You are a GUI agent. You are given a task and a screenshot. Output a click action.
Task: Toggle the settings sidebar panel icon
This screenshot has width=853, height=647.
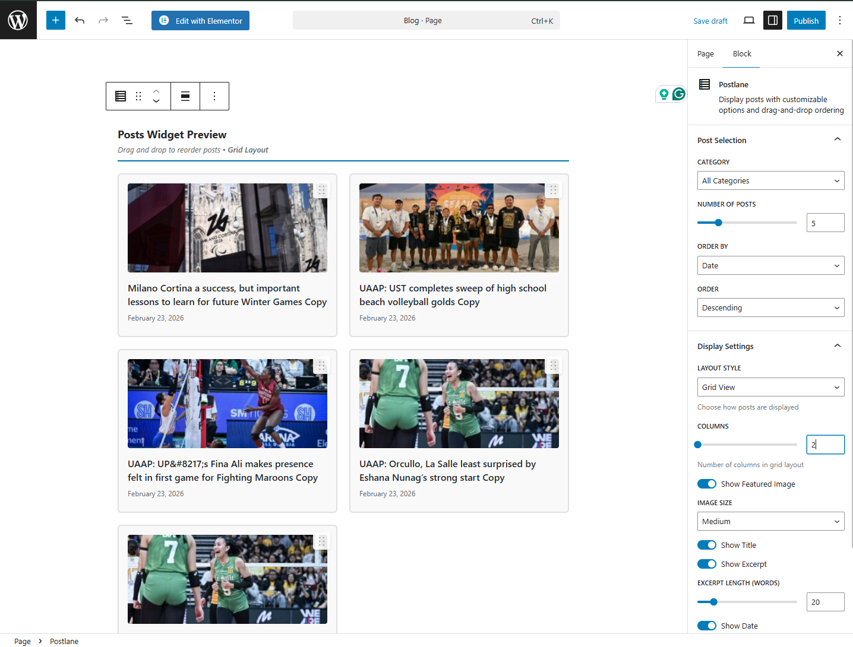772,20
